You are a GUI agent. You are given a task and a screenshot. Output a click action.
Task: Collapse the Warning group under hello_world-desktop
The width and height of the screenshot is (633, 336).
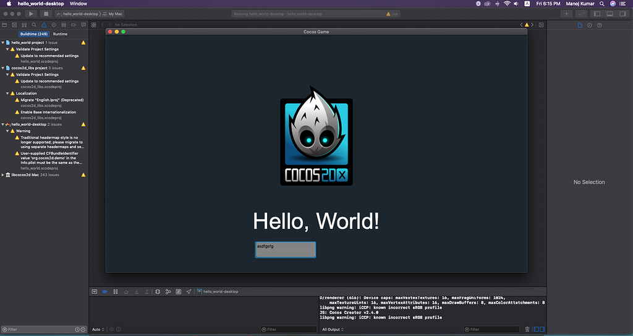pos(7,131)
